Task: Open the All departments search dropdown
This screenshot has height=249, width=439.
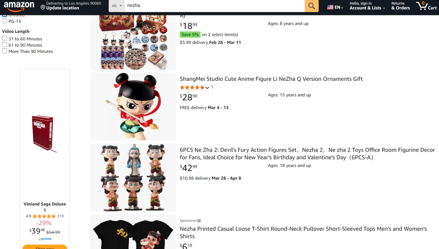Action: coord(117,6)
